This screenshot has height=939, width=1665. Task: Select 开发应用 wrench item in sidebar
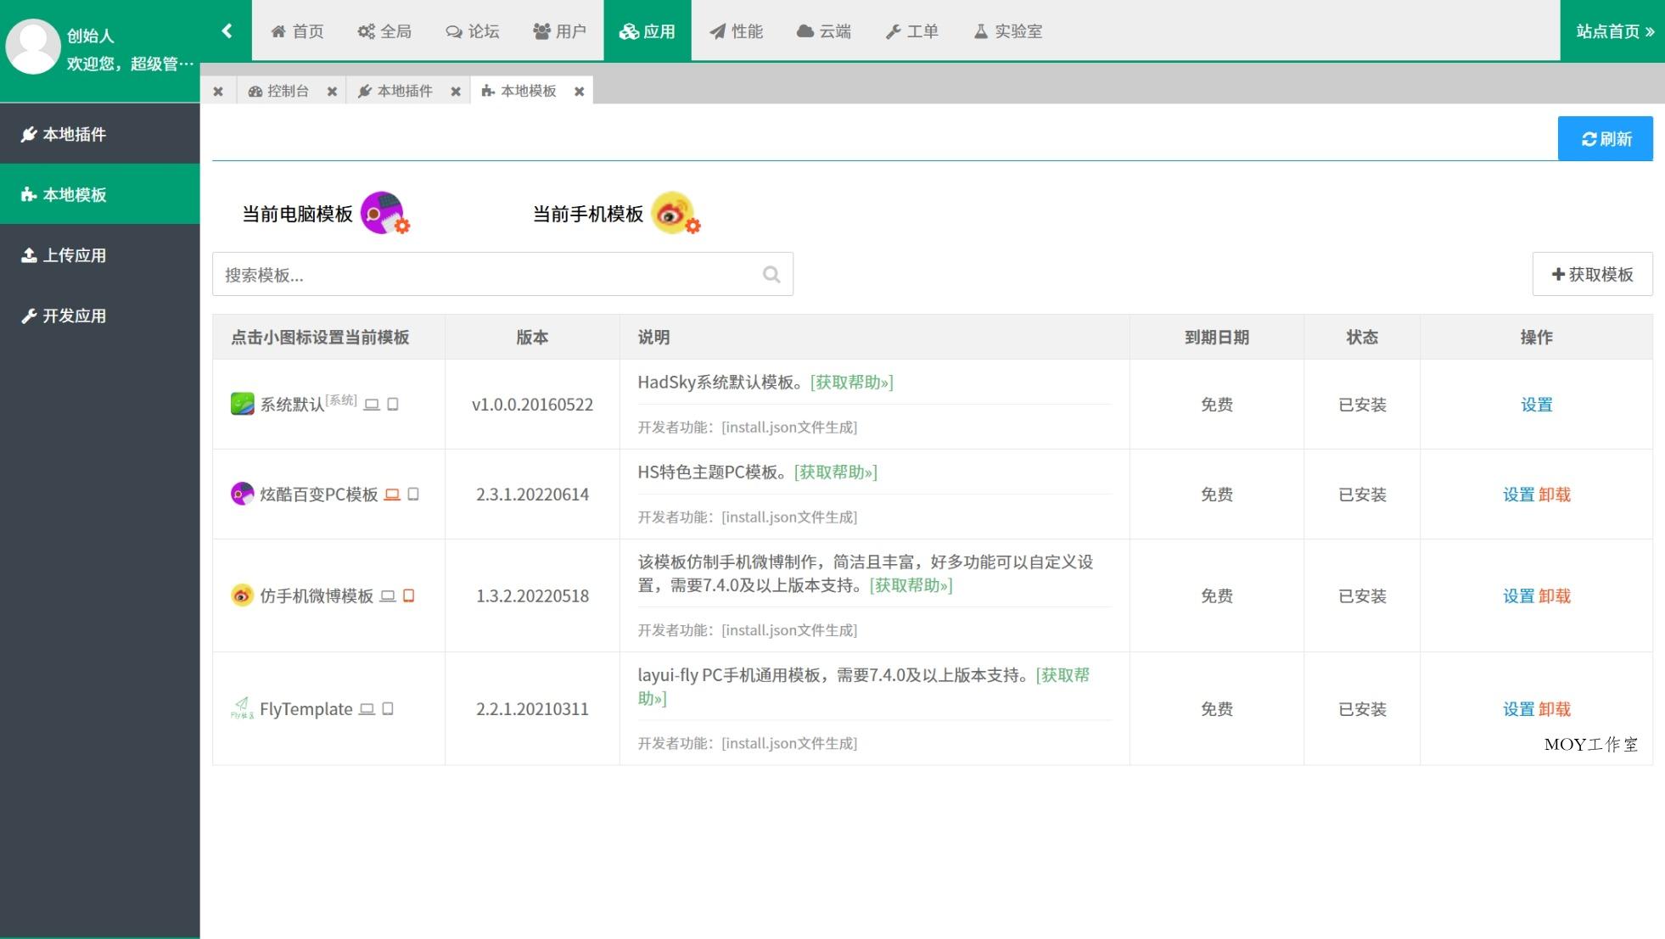(x=74, y=316)
